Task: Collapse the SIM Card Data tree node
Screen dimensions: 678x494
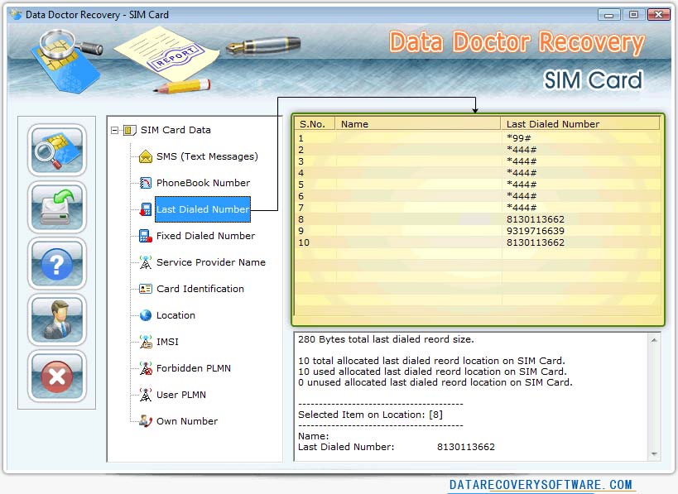Action: [x=114, y=130]
